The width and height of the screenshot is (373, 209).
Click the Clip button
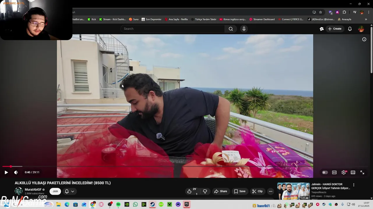pyautogui.click(x=257, y=191)
